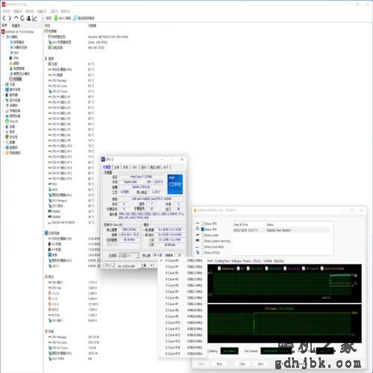Click the Refresh icon in AIDA64 toolbar

pyautogui.click(x=22, y=18)
